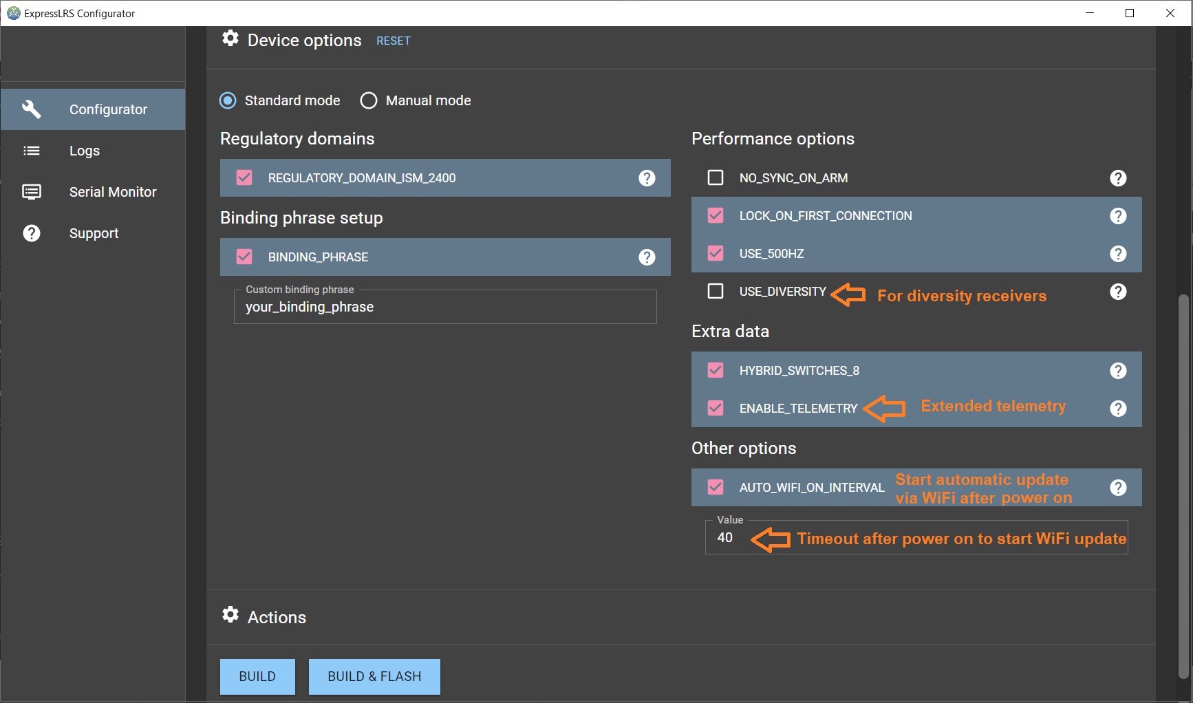
Task: Enable NO_SYNC_ON_ARM checkbox
Action: pyautogui.click(x=716, y=178)
